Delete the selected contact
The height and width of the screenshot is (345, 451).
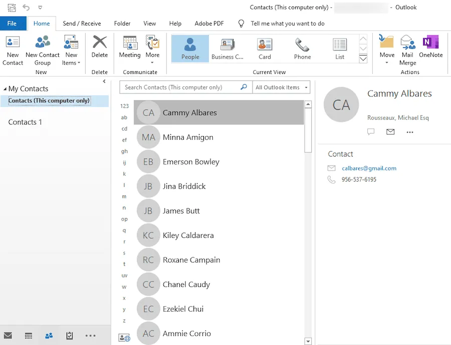pos(100,47)
